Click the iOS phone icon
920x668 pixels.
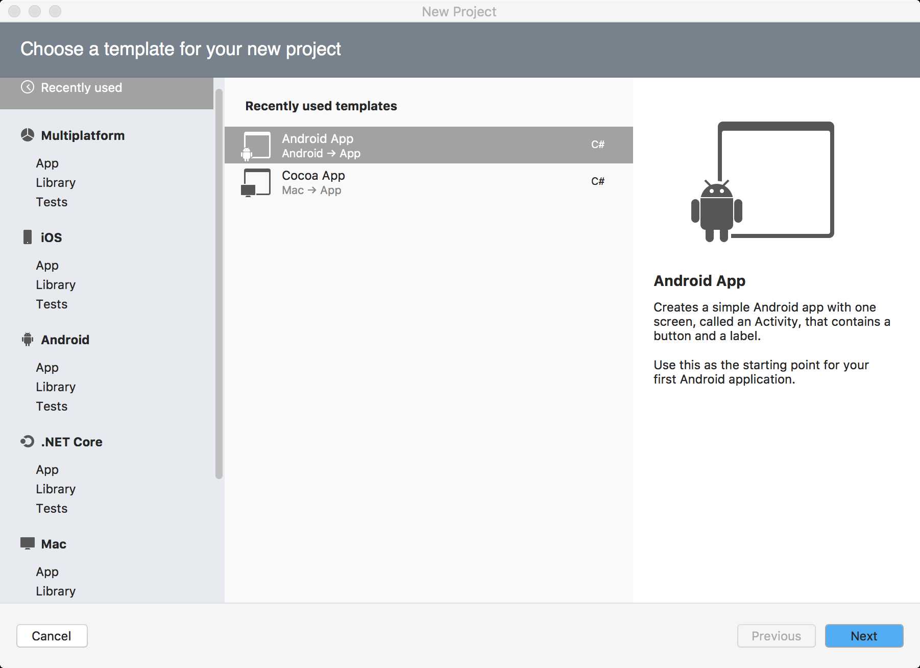pyautogui.click(x=28, y=237)
